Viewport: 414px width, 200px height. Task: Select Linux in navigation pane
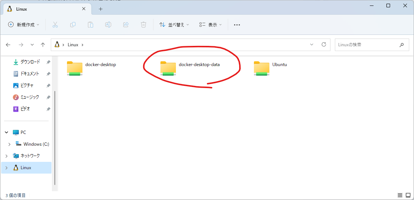[26, 168]
